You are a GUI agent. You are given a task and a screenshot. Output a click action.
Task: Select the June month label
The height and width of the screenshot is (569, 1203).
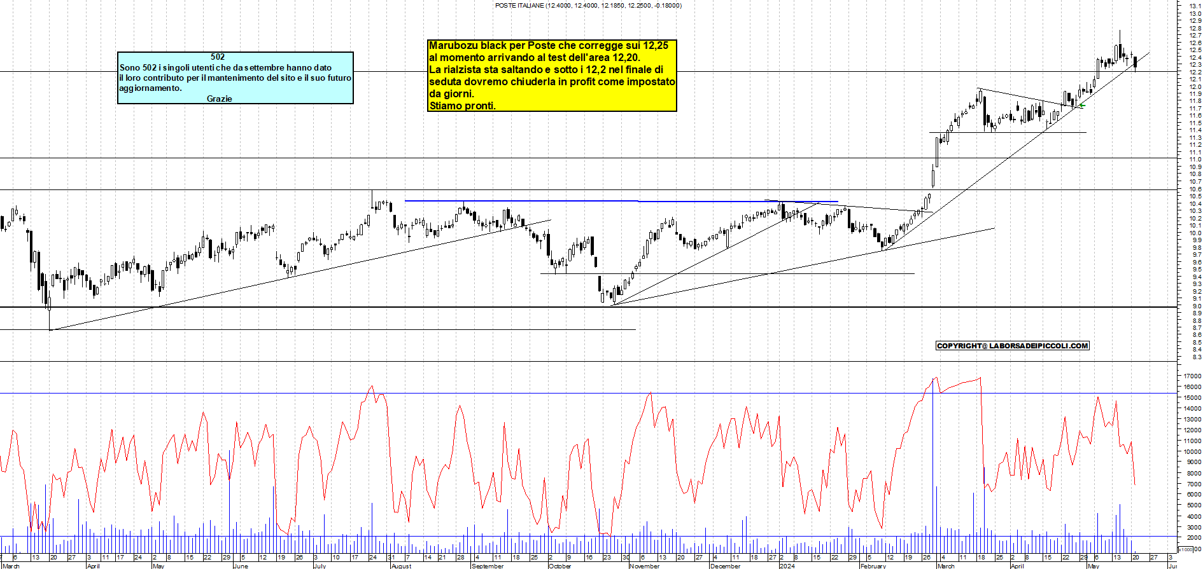[x=241, y=566]
